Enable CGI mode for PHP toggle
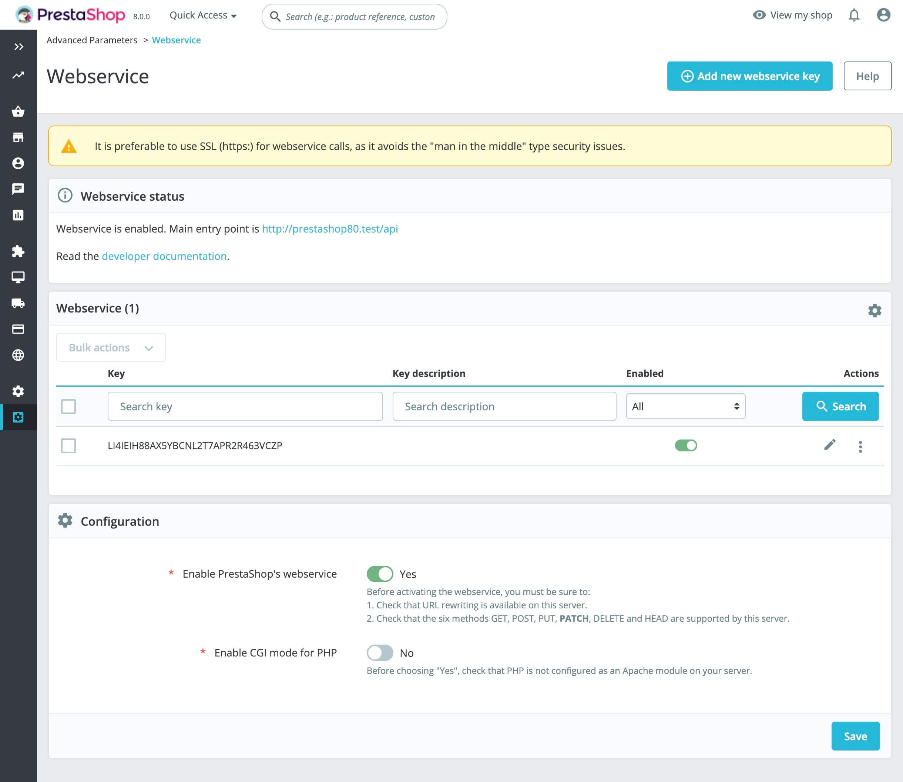Image resolution: width=903 pixels, height=782 pixels. coord(380,653)
